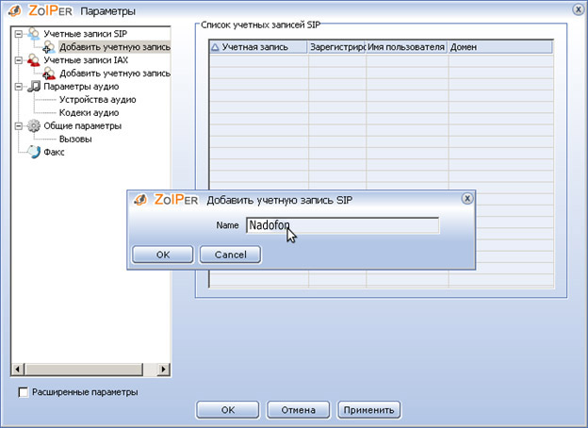Collapse the Общие параметры node
The height and width of the screenshot is (428, 588).
[19, 126]
